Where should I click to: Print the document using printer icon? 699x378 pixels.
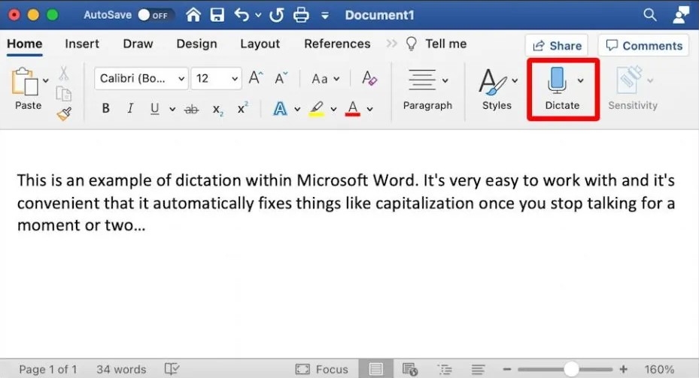pyautogui.click(x=301, y=15)
